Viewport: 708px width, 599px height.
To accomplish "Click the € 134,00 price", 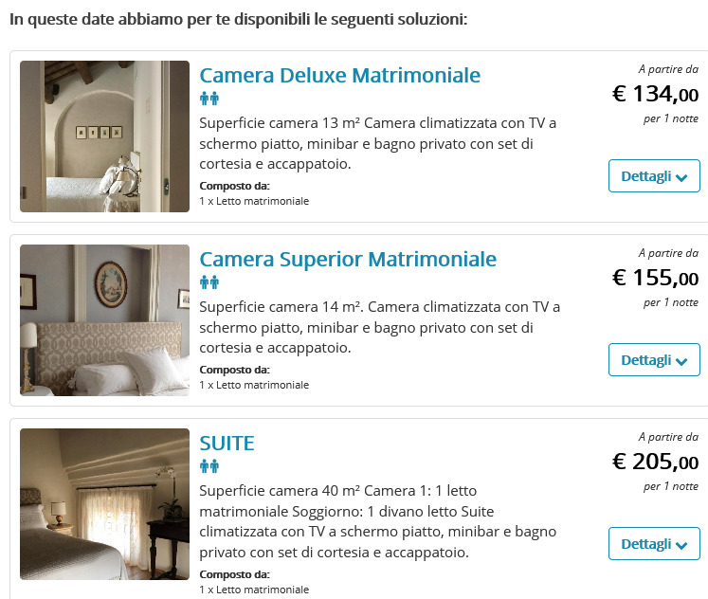I will pyautogui.click(x=655, y=95).
